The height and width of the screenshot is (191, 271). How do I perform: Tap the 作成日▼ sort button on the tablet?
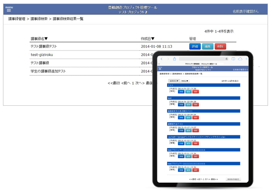point(185,81)
